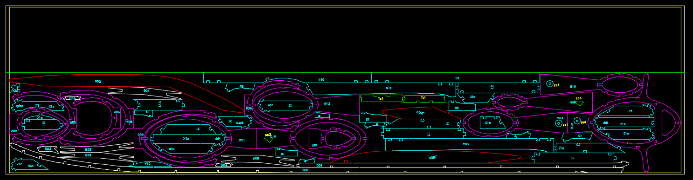Click the W11 part label
693x180 pixels.
tap(242, 141)
